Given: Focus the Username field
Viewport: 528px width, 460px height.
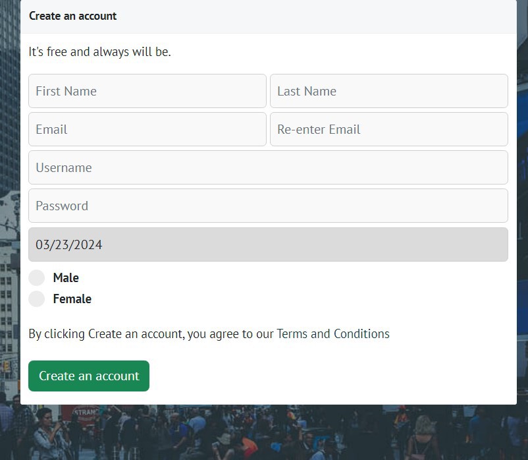Looking at the screenshot, I should tap(268, 167).
